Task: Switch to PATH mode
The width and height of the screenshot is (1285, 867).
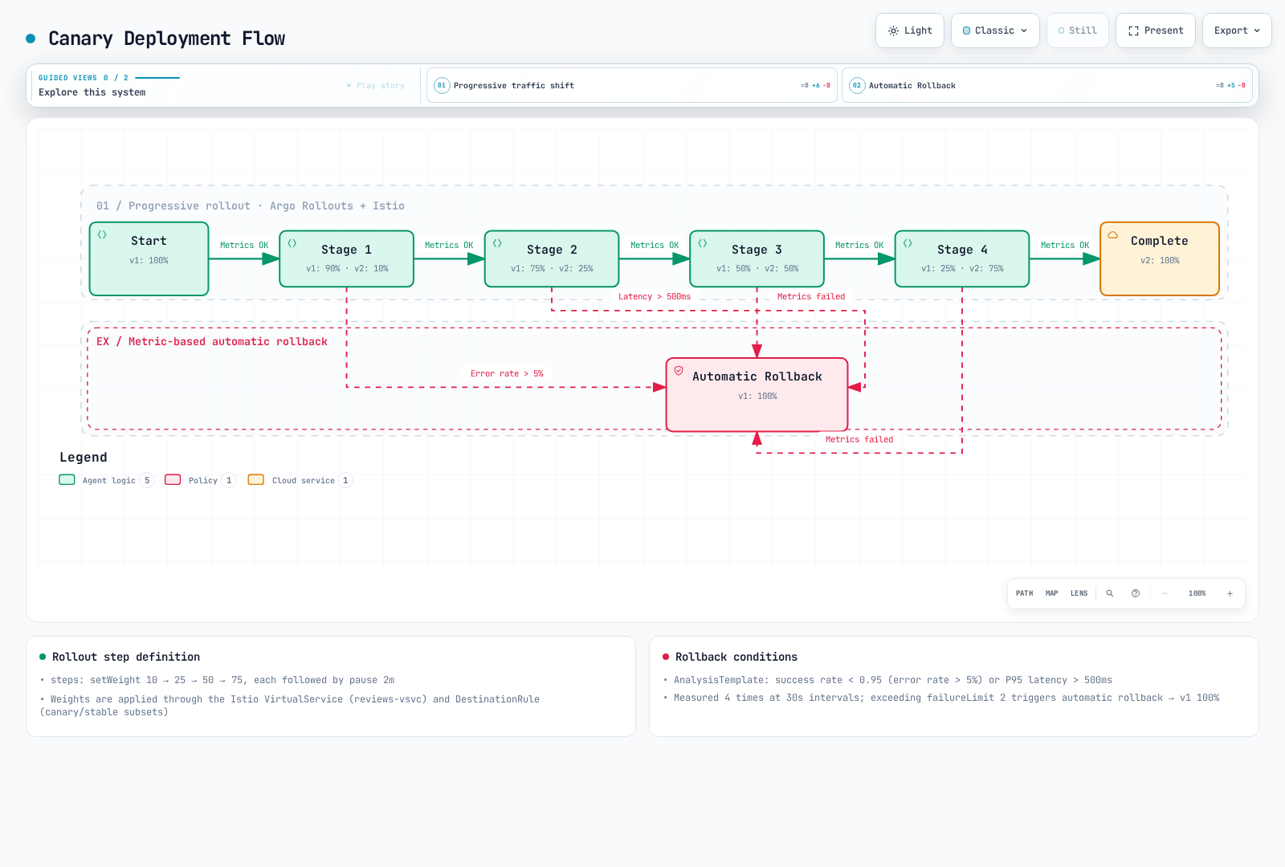Action: pos(1024,593)
